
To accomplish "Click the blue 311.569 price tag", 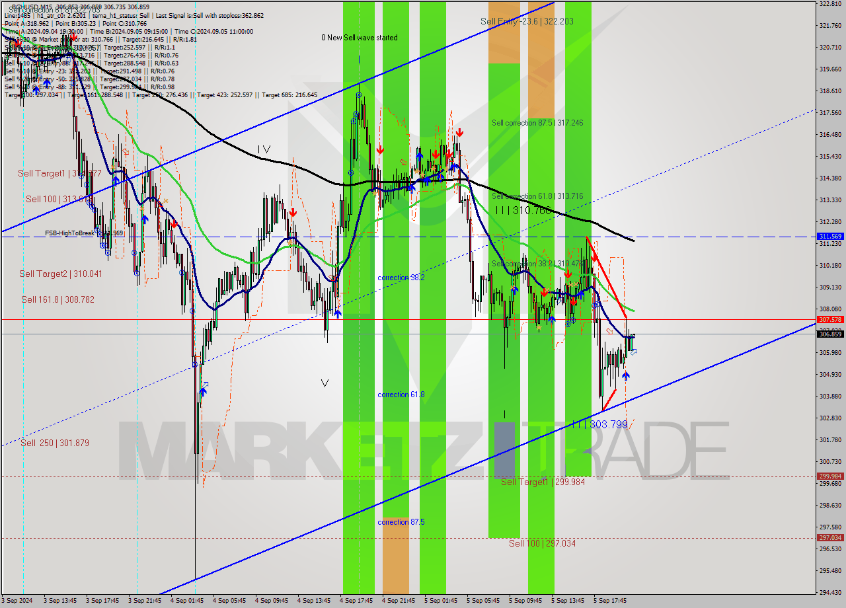I will (x=830, y=236).
